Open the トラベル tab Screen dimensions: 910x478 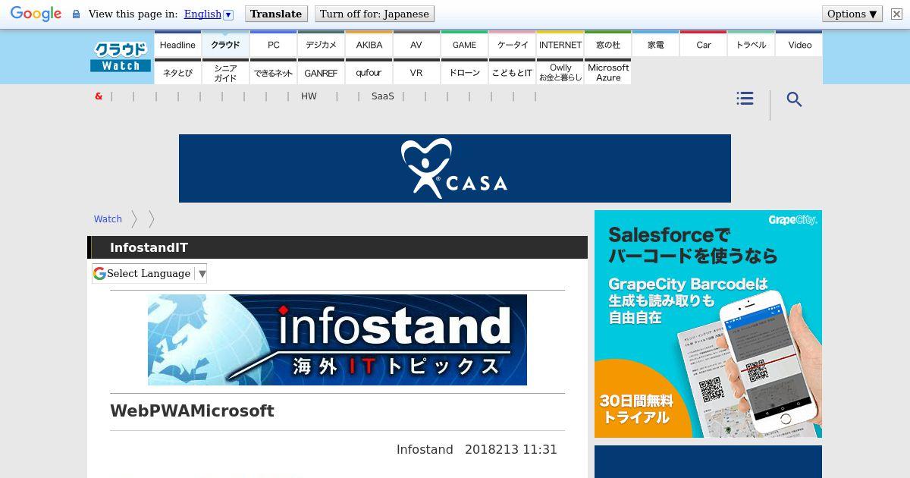752,45
